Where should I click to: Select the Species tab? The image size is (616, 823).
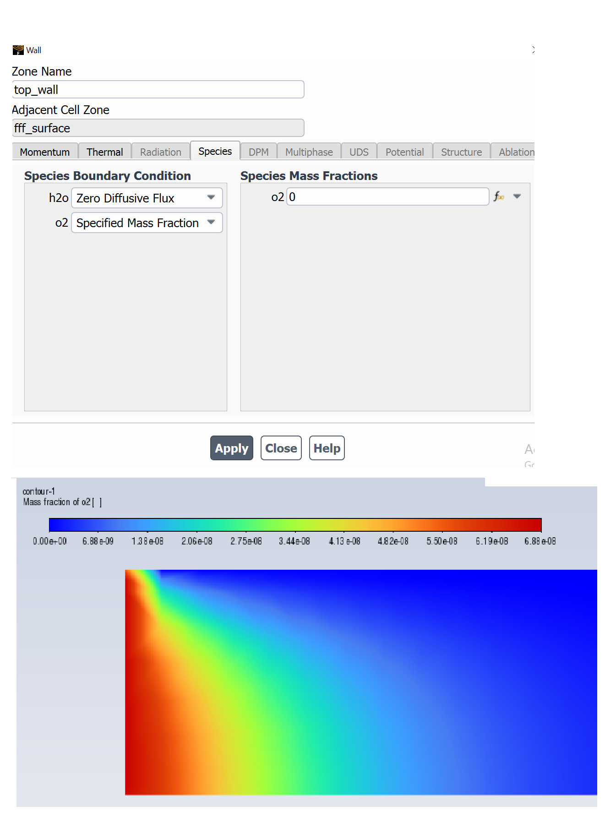click(x=215, y=151)
